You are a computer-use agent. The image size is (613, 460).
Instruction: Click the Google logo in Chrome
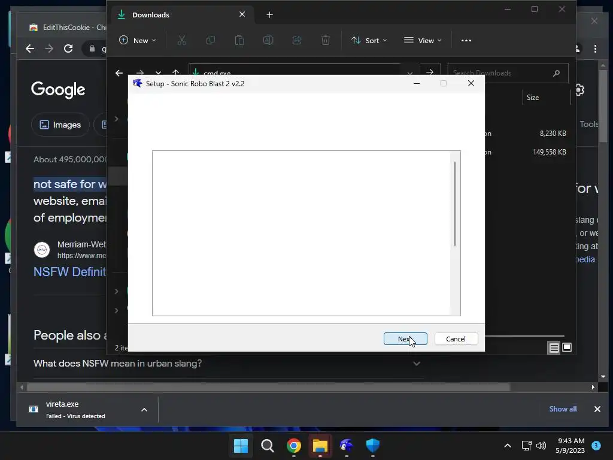tap(58, 90)
